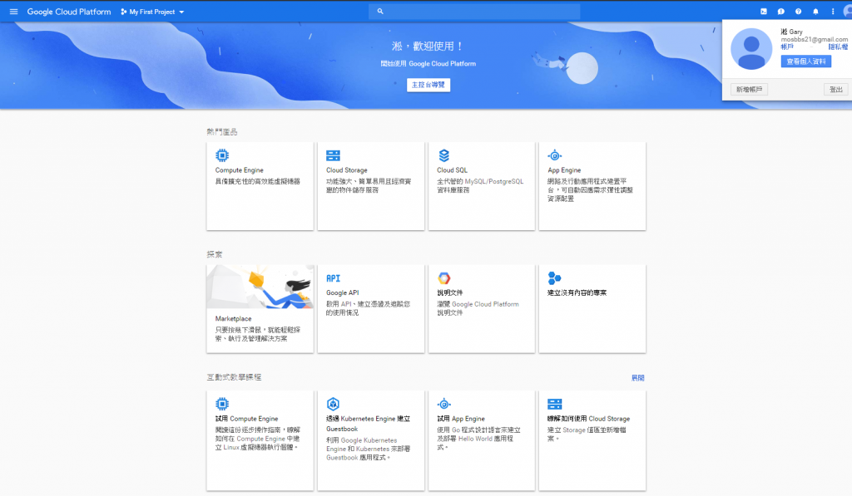Open the 瞭解如何使用 Cloud Storage tutorial title
852x496 pixels.
tap(588, 419)
